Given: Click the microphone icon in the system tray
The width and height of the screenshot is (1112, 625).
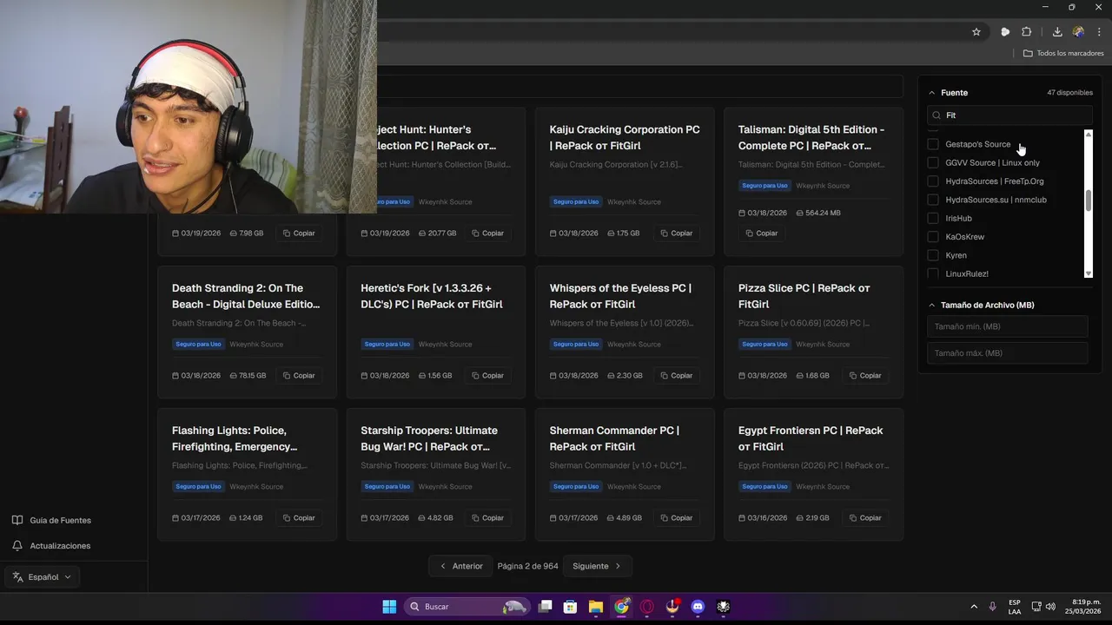Looking at the screenshot, I should [x=993, y=607].
